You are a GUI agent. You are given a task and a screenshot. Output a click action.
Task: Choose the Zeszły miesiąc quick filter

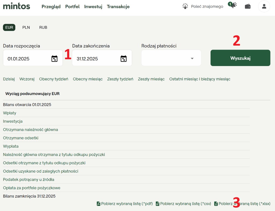pyautogui.click(x=151, y=79)
